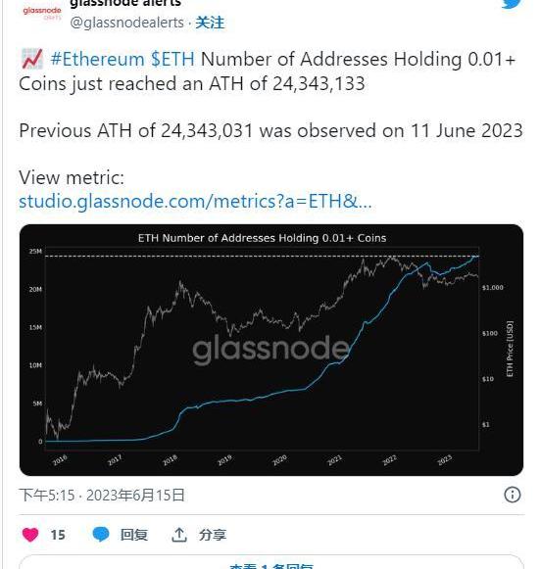The height and width of the screenshot is (569, 540).
Task: Click the 分享 share label
Action: (213, 535)
